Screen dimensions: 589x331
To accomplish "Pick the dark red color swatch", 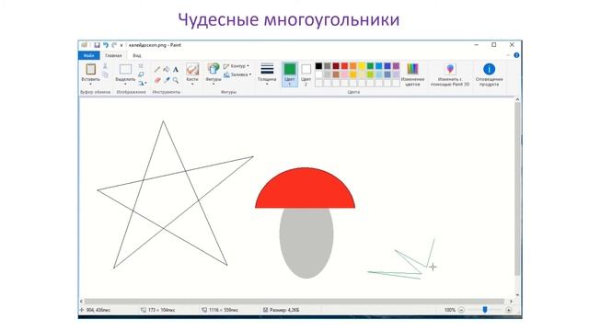I will click(336, 66).
